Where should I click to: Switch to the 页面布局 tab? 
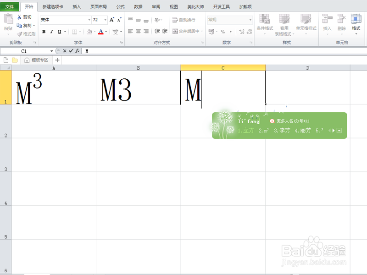click(99, 6)
